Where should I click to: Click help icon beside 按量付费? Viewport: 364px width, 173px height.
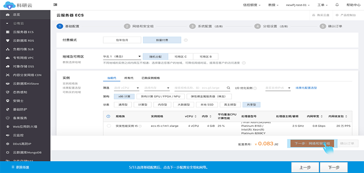tap(186, 40)
